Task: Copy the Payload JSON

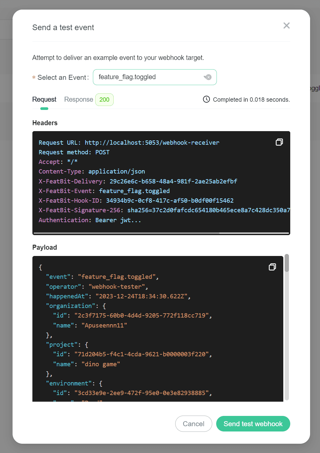Action: point(272,267)
